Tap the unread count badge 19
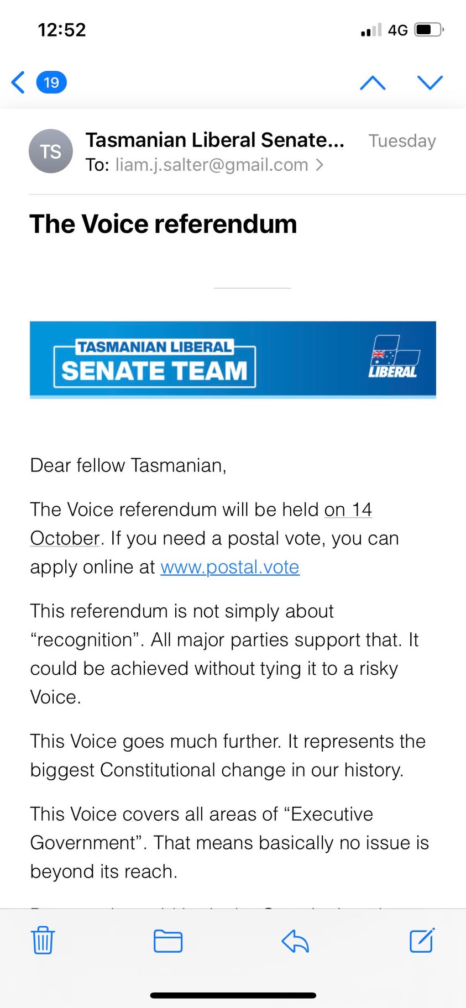This screenshot has height=1008, width=466. 51,82
